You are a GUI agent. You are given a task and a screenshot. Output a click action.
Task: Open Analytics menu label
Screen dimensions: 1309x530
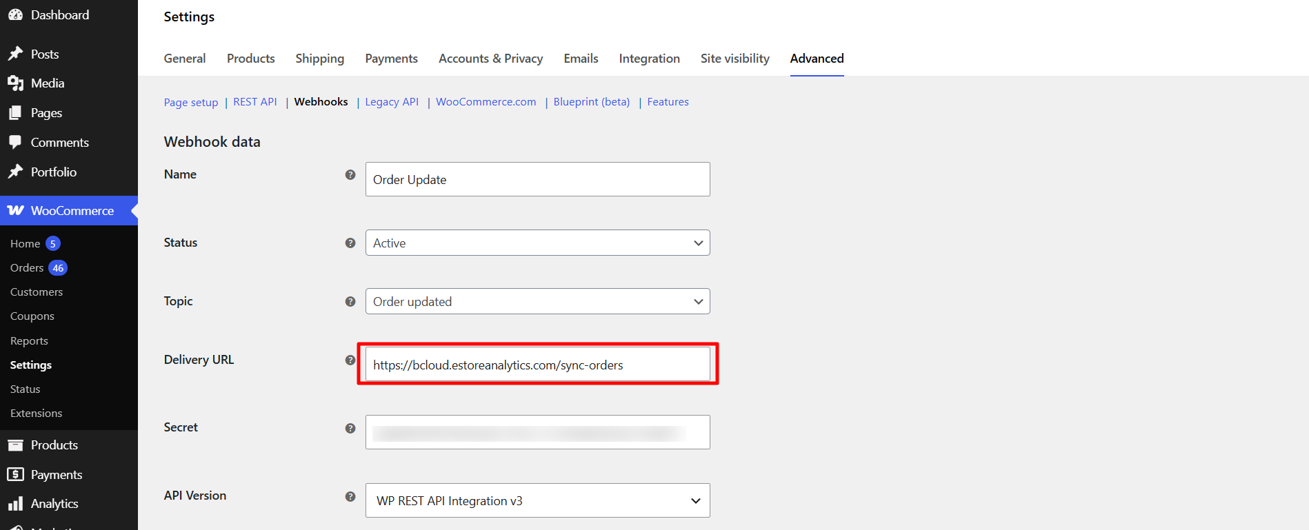coord(54,504)
